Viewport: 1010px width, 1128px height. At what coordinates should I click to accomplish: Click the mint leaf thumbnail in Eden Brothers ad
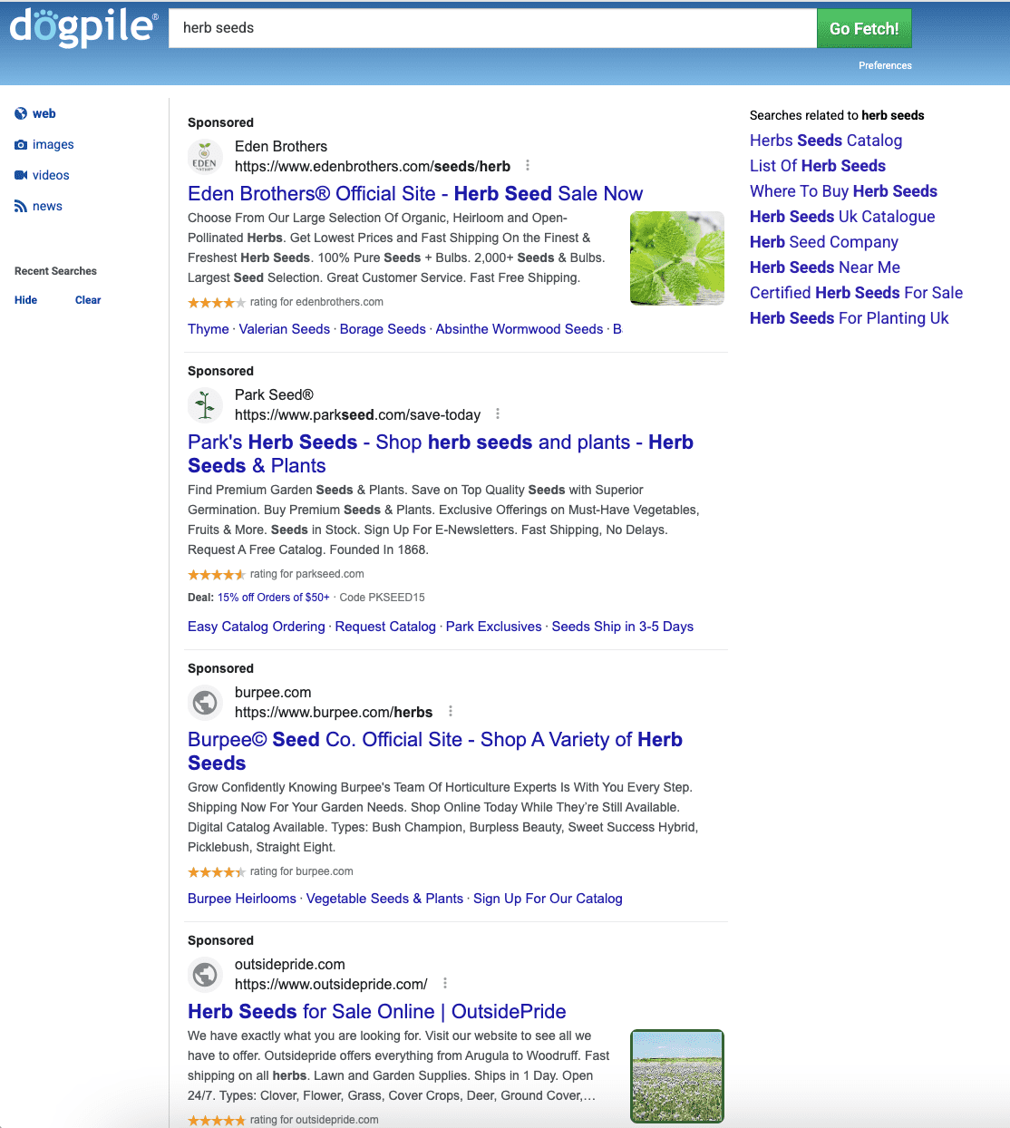tap(677, 258)
